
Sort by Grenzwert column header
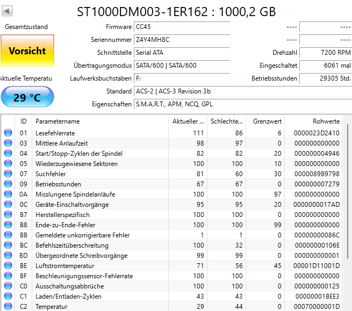[265, 121]
